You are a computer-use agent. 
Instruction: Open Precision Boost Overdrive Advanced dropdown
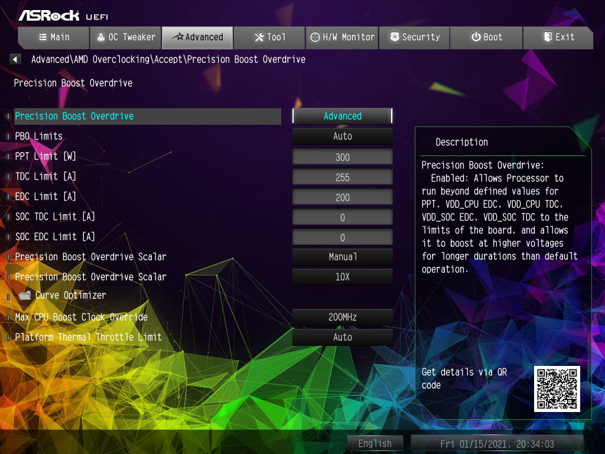pyautogui.click(x=342, y=116)
